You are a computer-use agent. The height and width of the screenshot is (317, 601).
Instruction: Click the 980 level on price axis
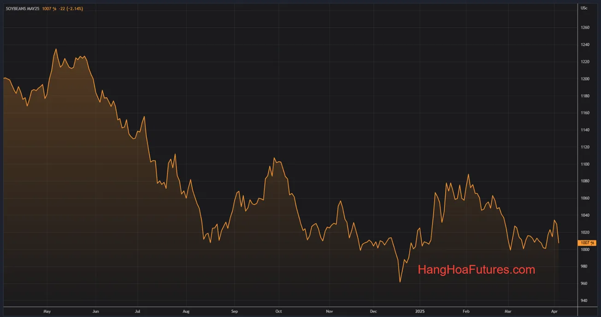(584, 267)
